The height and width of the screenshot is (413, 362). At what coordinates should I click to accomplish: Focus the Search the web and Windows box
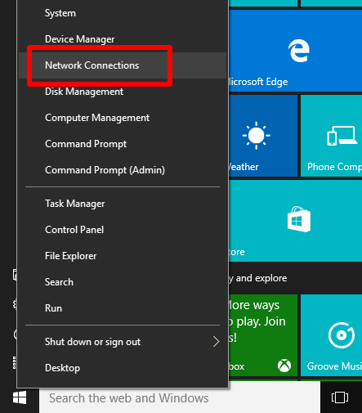coord(180,398)
